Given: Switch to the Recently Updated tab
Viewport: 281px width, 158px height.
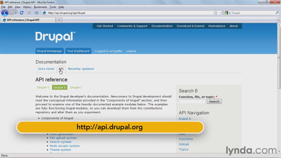Looking at the screenshot, I should 81,69.
